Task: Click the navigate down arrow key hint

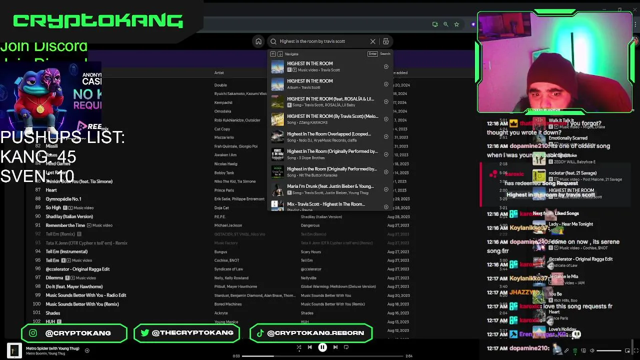Action: coord(280,54)
